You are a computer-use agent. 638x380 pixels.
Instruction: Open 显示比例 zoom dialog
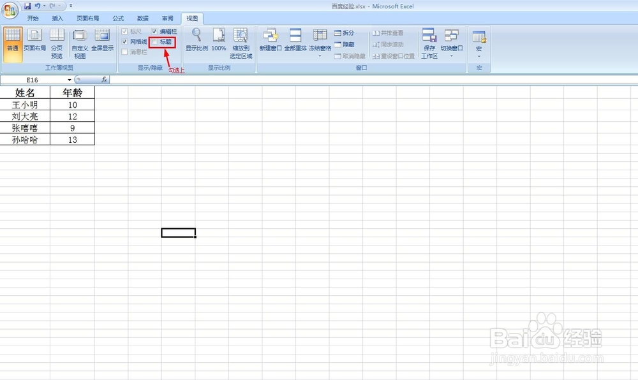pyautogui.click(x=197, y=40)
